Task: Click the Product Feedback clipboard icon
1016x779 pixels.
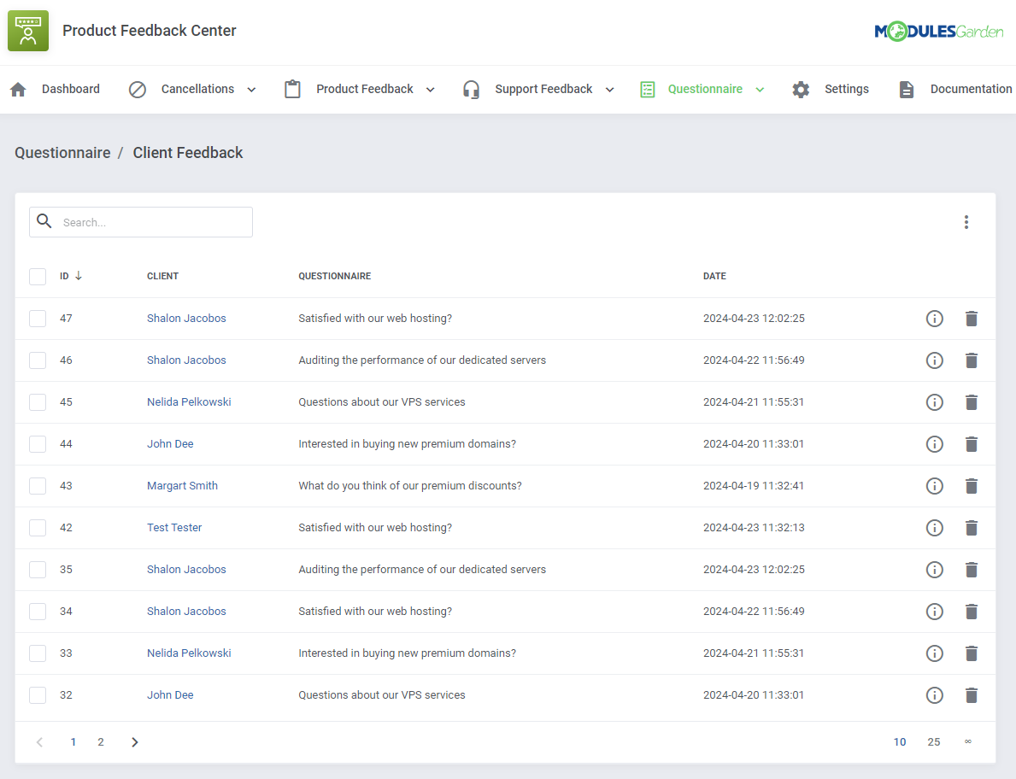Action: click(x=292, y=90)
